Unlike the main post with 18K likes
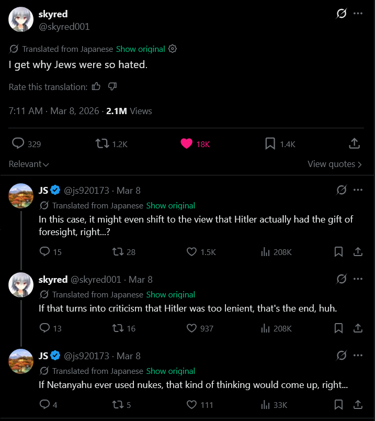Image resolution: width=375 pixels, height=421 pixels. [x=187, y=143]
